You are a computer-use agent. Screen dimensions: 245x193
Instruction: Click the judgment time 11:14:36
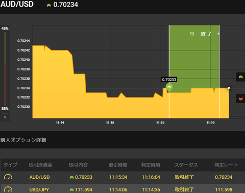[151, 189]
